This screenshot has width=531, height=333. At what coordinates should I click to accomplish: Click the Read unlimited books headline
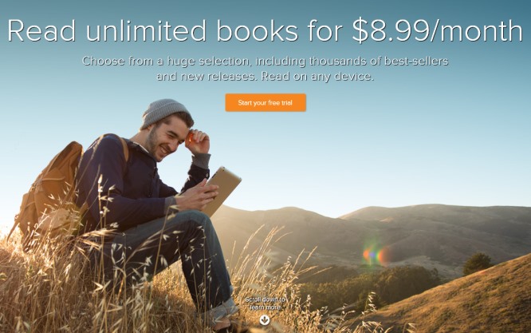[x=153, y=31]
